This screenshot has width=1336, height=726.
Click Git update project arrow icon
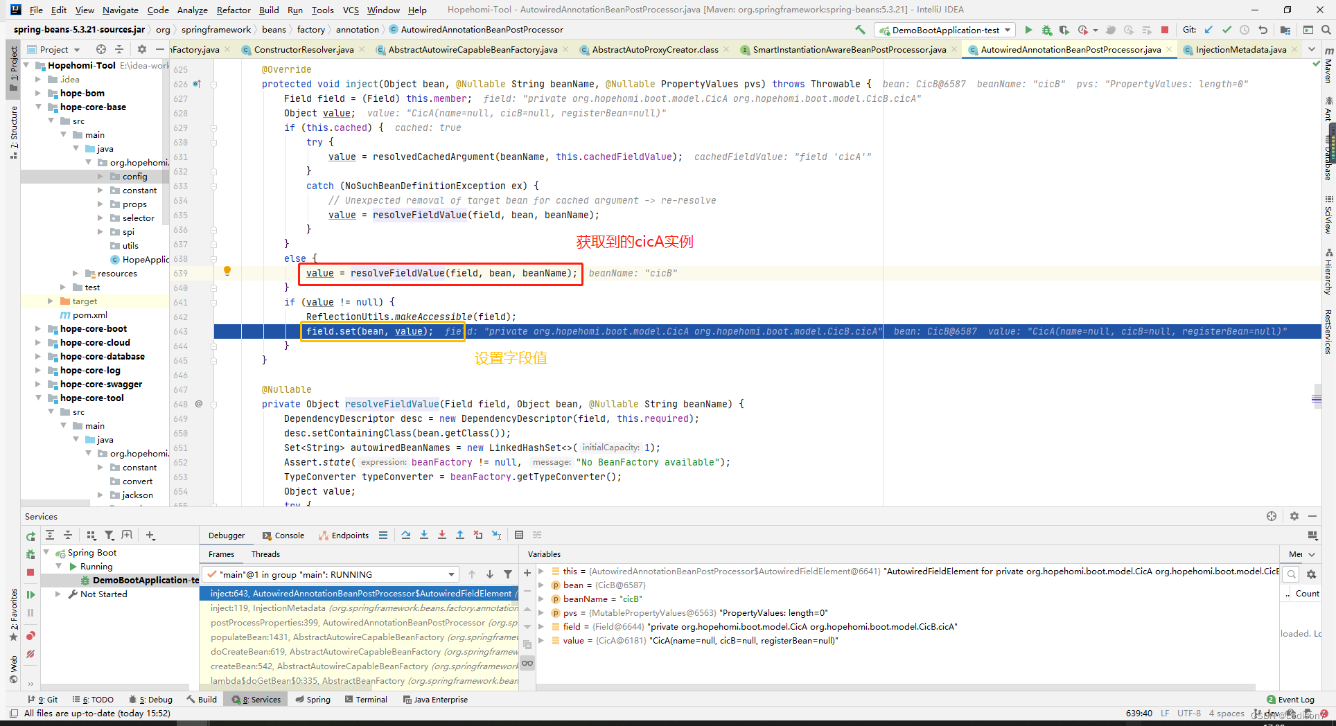[1208, 30]
